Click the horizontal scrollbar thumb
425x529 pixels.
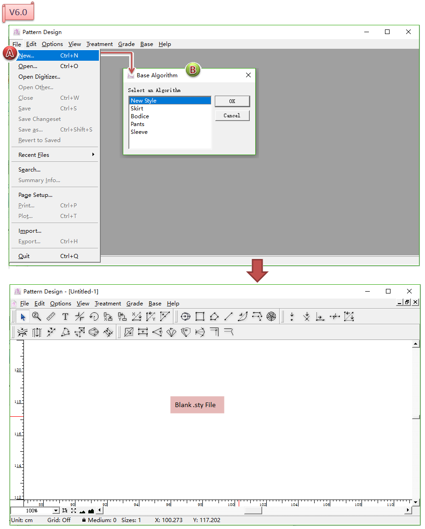253,510
